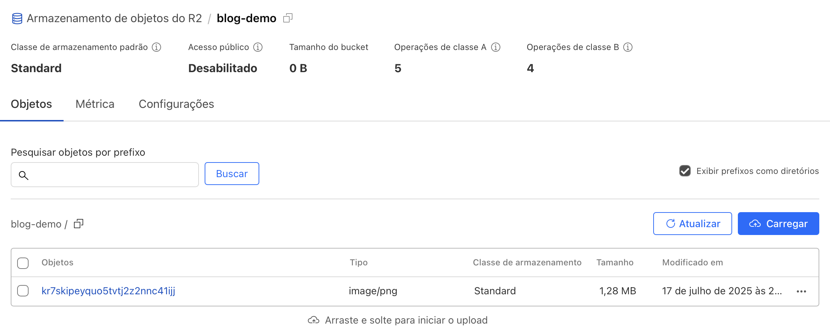Viewport: 830px width, 335px height.
Task: Check the kr7skipeyquo5tvtj2z2nnc41ijj row checkbox
Action: coord(23,291)
